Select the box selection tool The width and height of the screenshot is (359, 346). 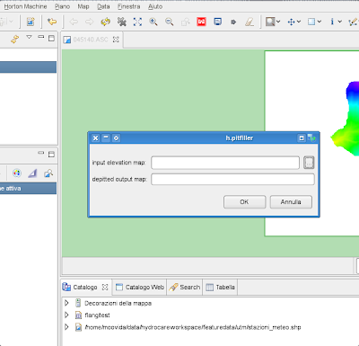[311, 22]
